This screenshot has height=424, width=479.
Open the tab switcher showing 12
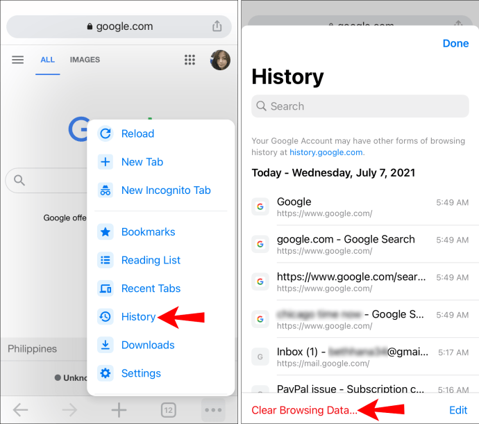[168, 410]
